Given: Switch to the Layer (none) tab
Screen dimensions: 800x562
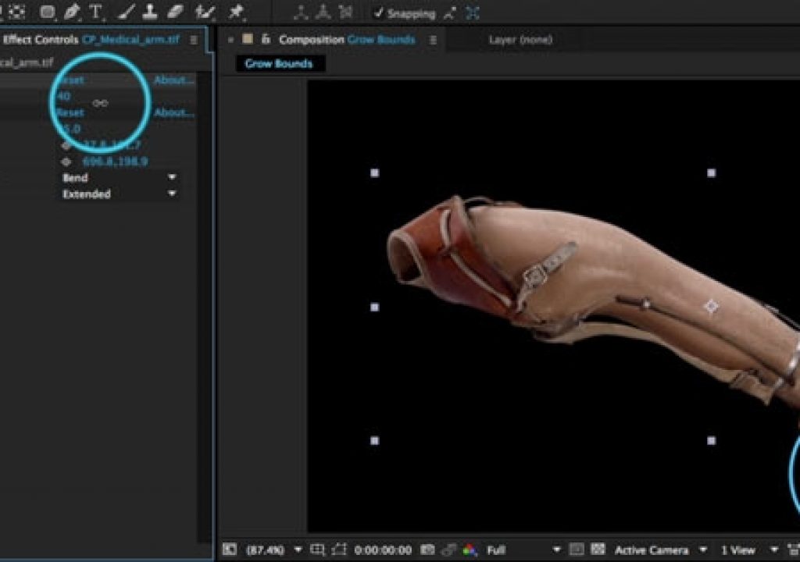Looking at the screenshot, I should (x=520, y=39).
